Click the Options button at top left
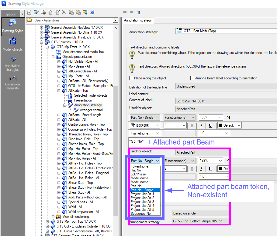The height and width of the screenshot is (236, 277). click(x=10, y=14)
